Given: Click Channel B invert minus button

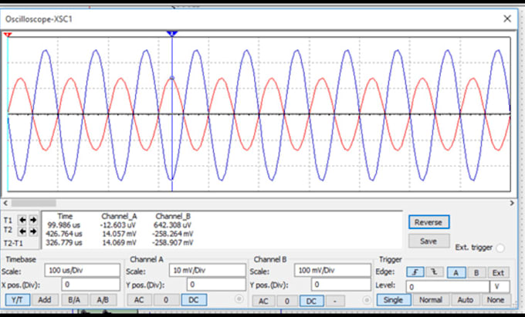Looking at the screenshot, I should [x=335, y=301].
